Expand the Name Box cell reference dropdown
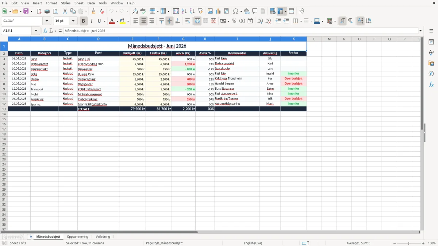Screen dimensions: 438x246 coord(36,31)
